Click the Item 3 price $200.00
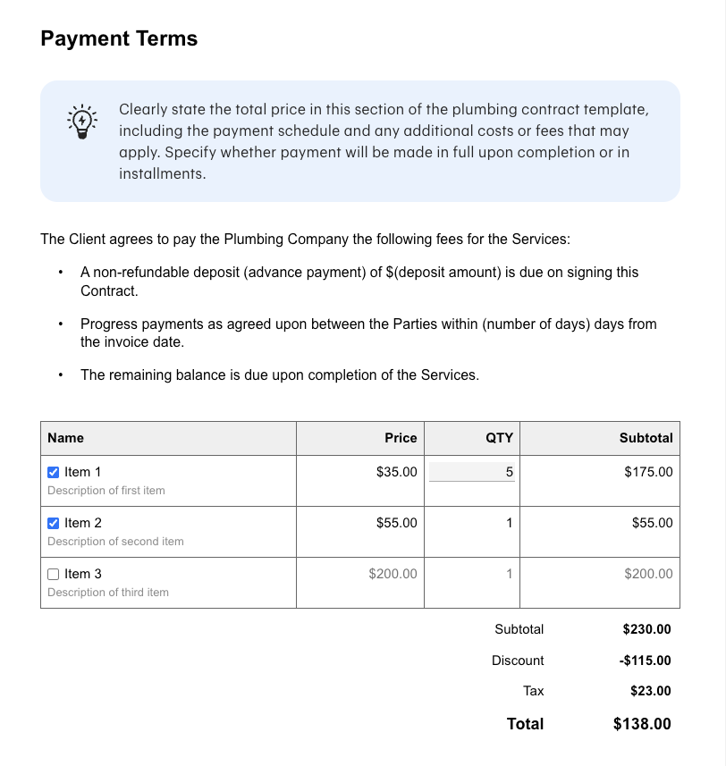This screenshot has width=726, height=766. pyautogui.click(x=393, y=574)
